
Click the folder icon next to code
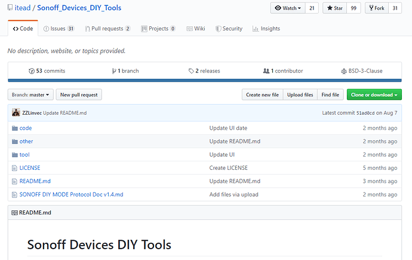(15, 129)
